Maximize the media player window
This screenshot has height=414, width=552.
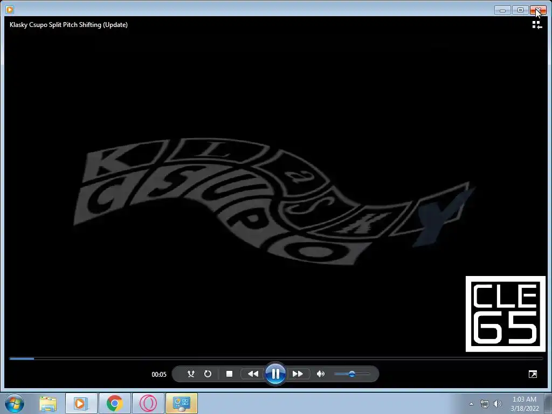(x=520, y=10)
